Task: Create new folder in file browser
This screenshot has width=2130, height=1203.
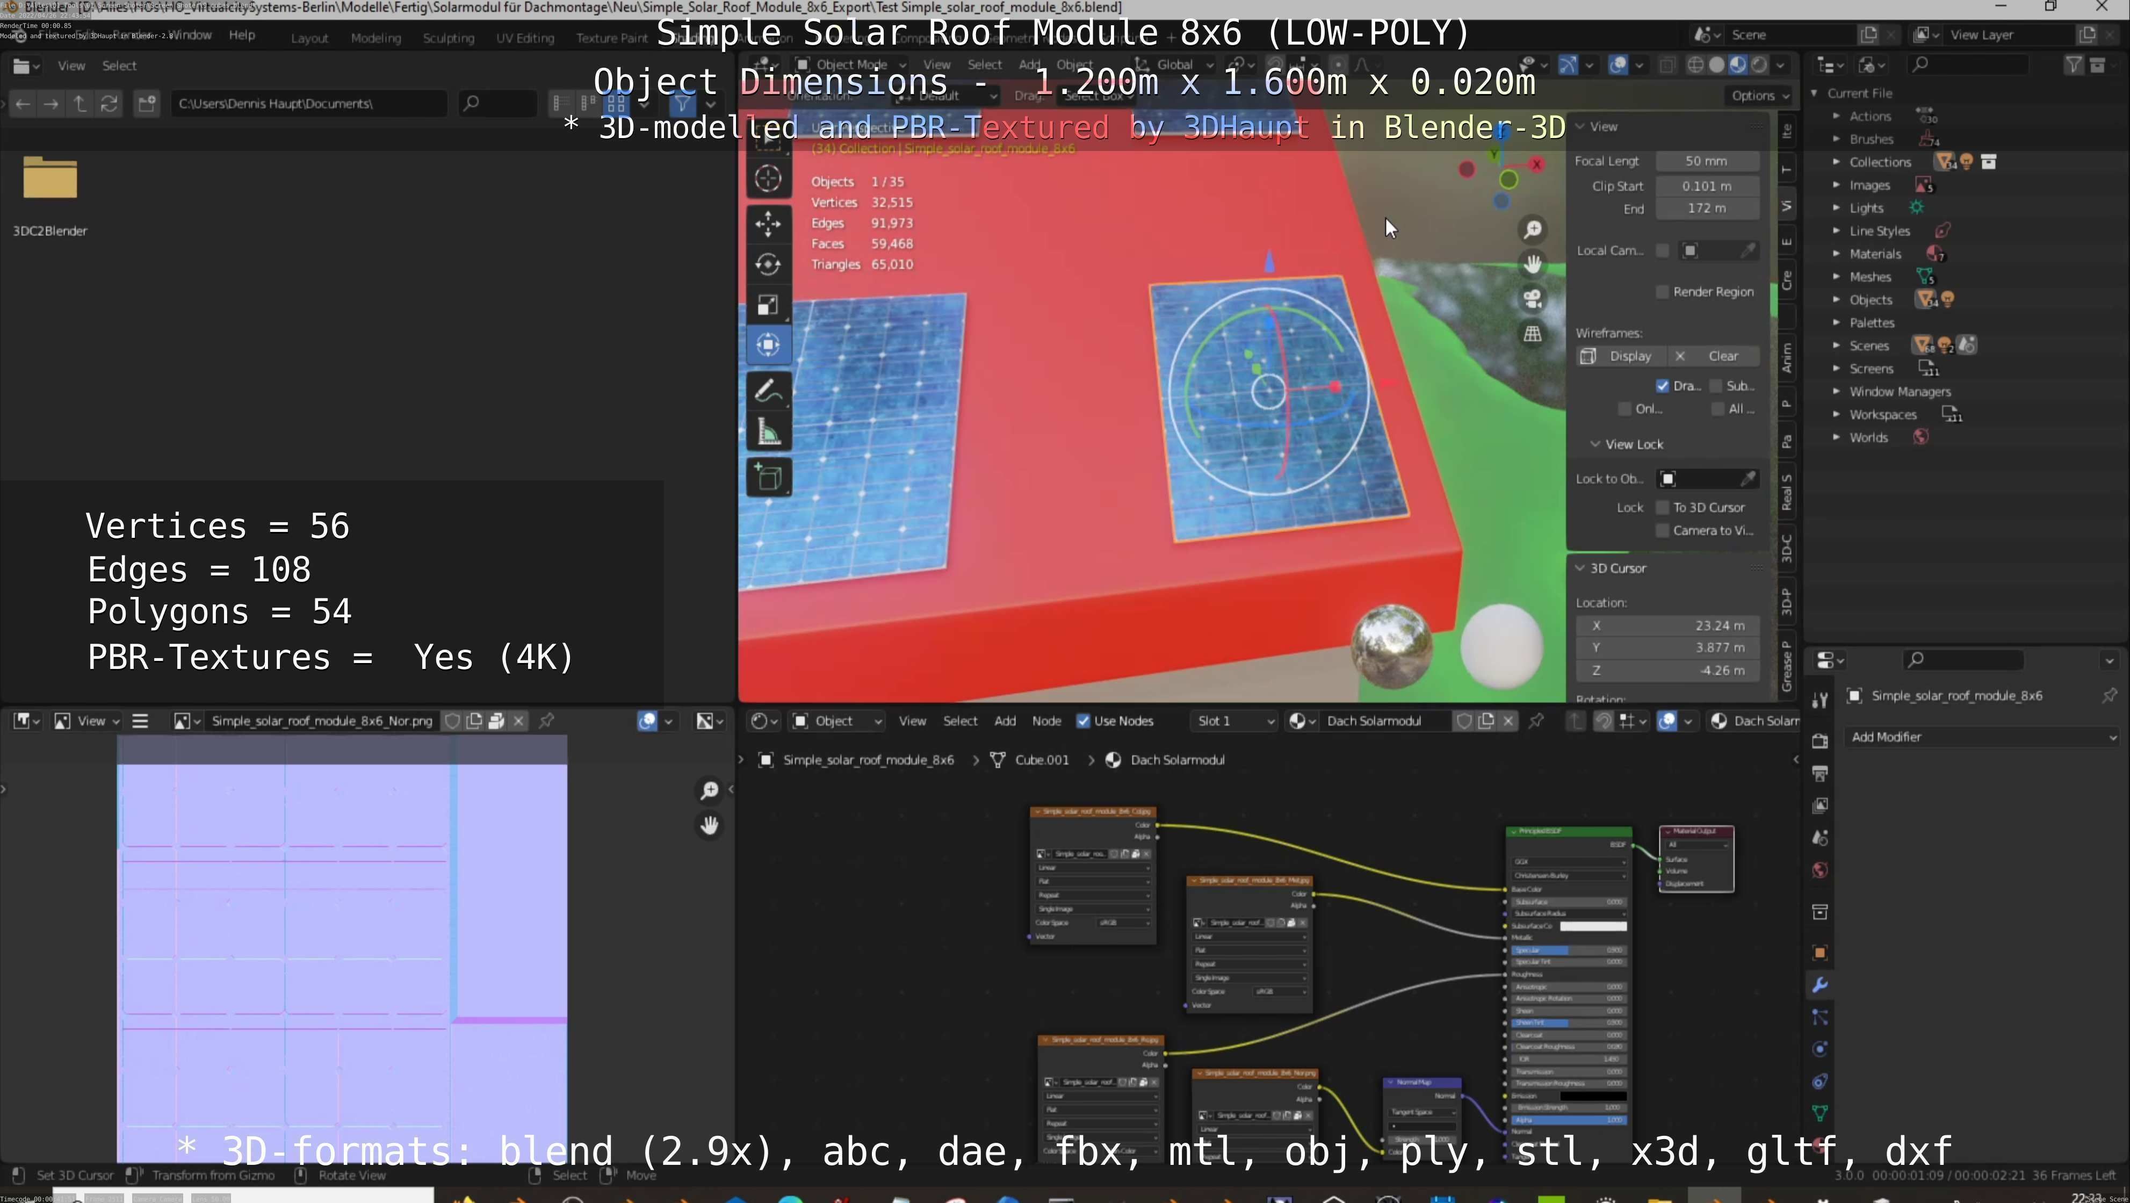Action: tap(146, 103)
